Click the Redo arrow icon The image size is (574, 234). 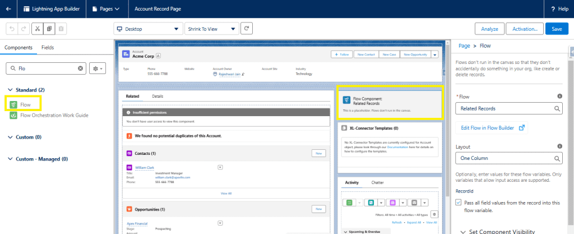tap(24, 29)
